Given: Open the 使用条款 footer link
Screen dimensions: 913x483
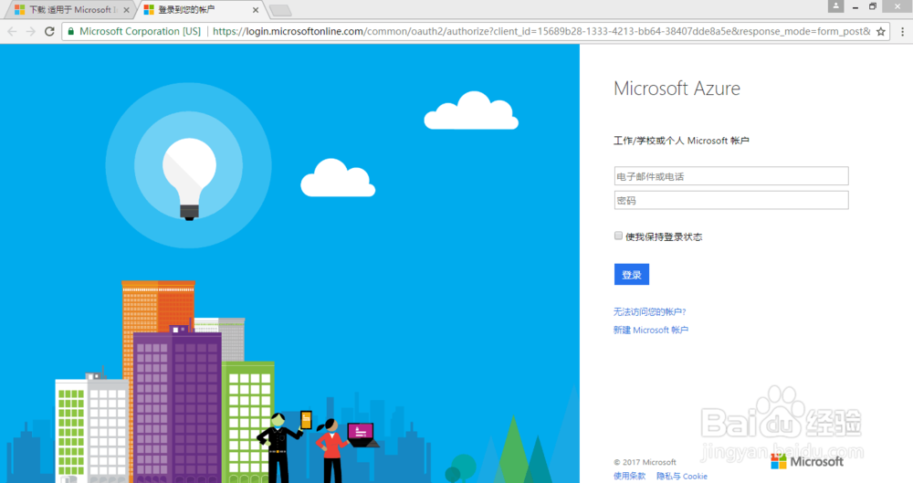Looking at the screenshot, I should coord(629,476).
